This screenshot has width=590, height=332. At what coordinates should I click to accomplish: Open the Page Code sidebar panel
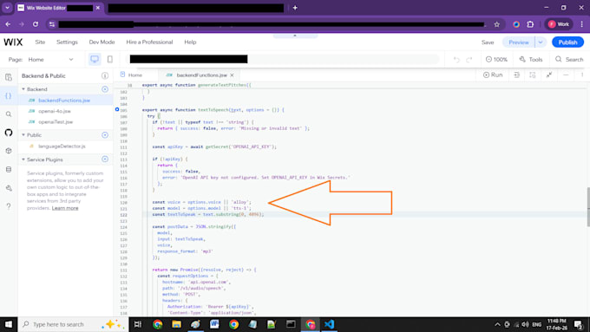pyautogui.click(x=9, y=77)
